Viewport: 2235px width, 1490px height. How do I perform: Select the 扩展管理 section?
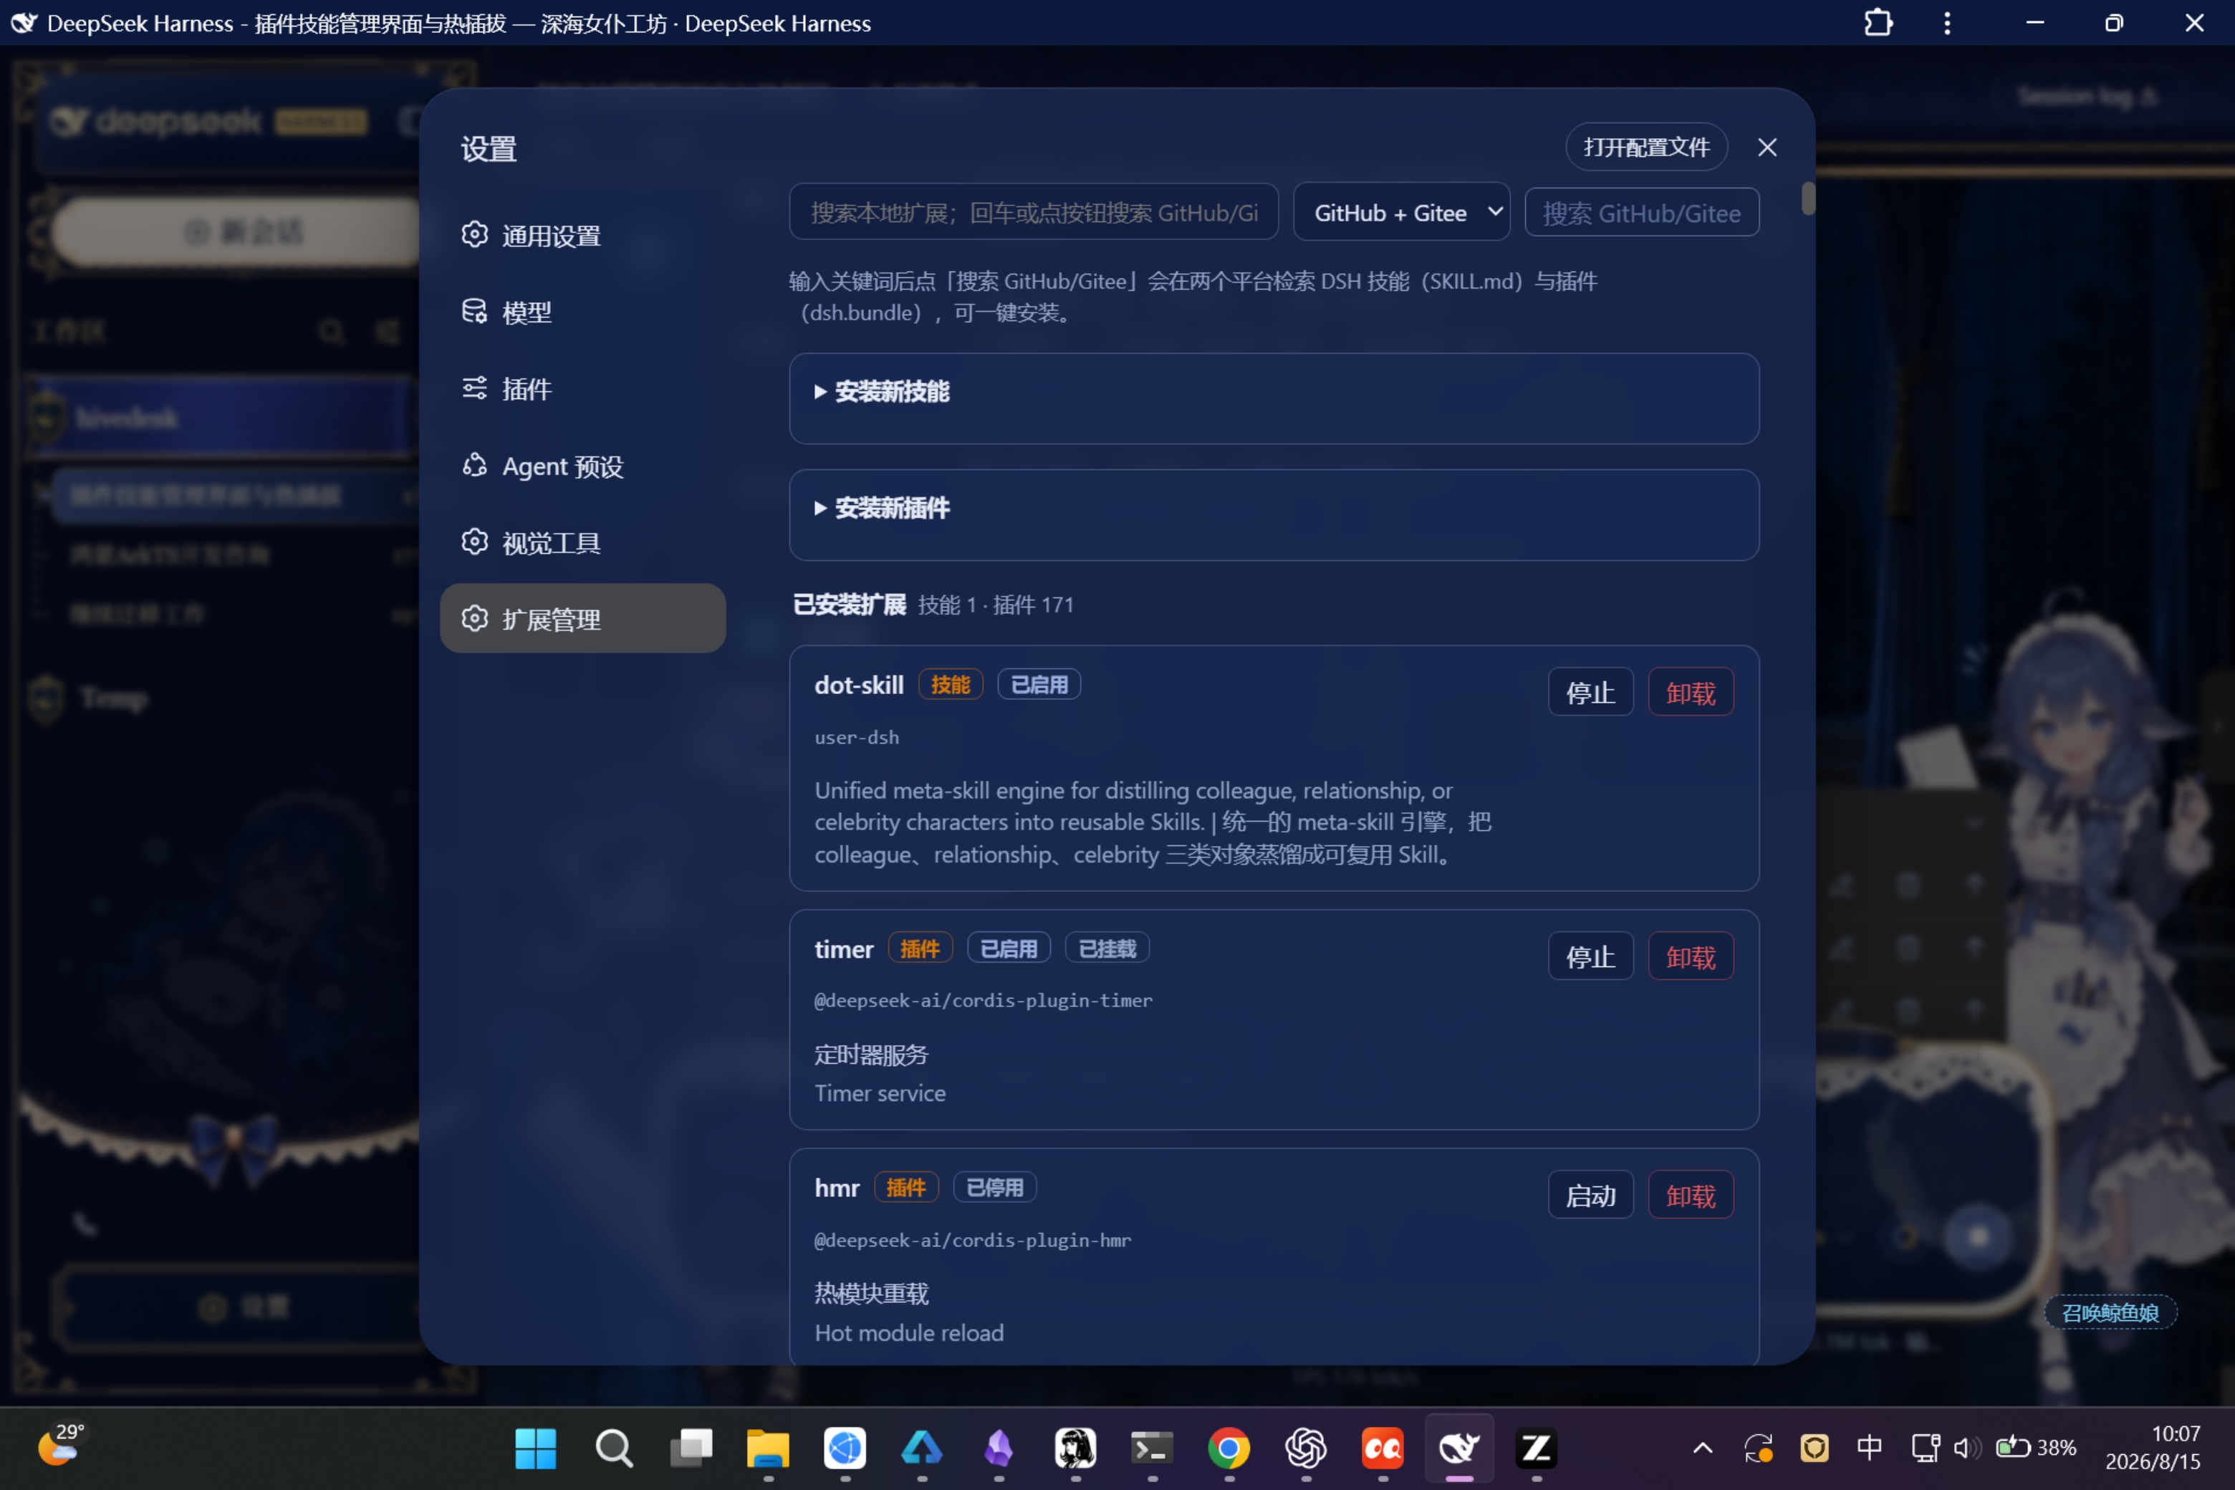pos(582,619)
